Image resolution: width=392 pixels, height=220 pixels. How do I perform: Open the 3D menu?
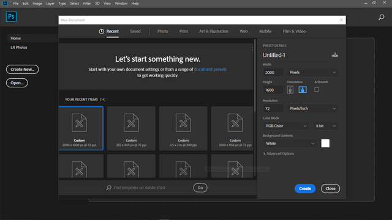pyautogui.click(x=97, y=4)
